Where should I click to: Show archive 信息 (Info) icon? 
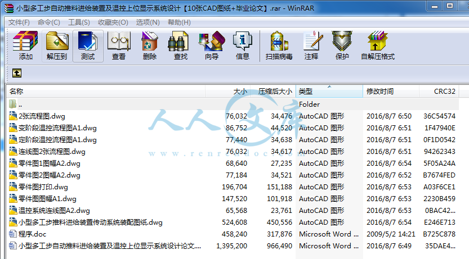pyautogui.click(x=242, y=41)
